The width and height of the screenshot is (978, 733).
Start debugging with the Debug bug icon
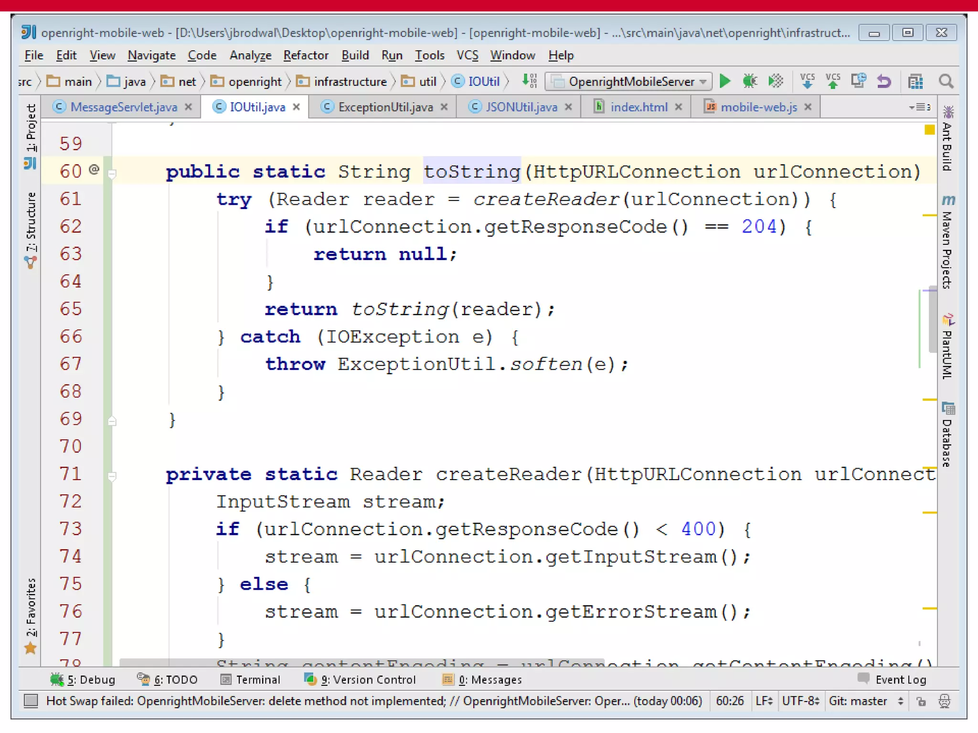(750, 81)
